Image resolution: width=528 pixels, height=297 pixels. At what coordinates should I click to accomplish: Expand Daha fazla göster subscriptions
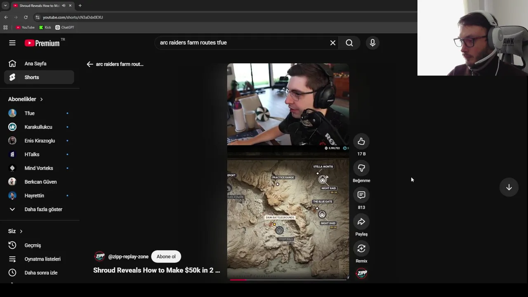point(39,209)
